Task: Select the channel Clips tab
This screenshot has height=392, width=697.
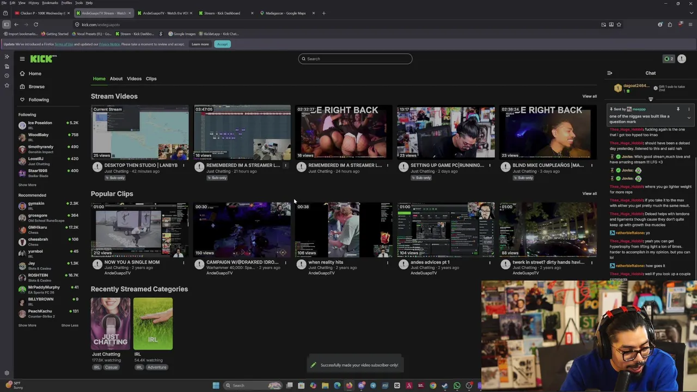Action: pos(151,79)
